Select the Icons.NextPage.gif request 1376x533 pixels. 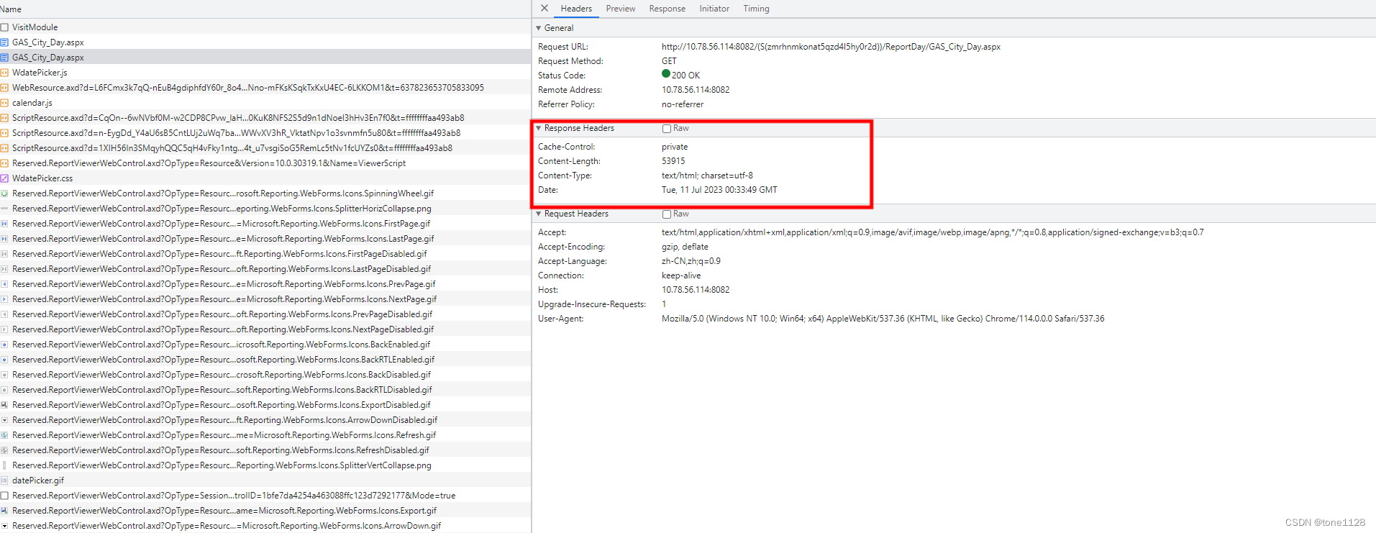pyautogui.click(x=265, y=299)
